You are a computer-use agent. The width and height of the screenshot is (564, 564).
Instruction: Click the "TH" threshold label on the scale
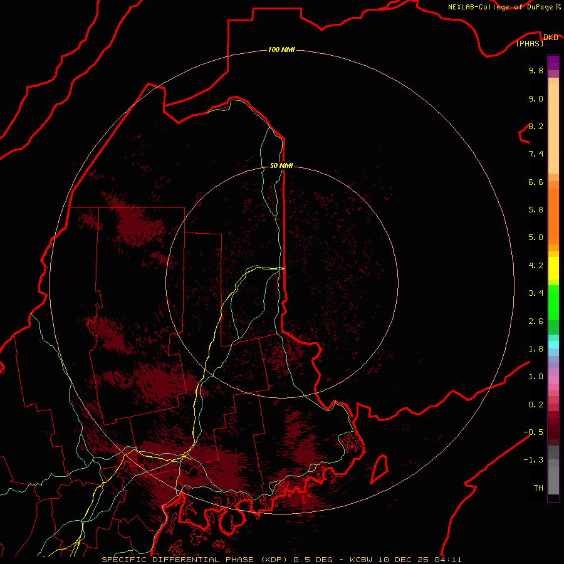coord(538,488)
